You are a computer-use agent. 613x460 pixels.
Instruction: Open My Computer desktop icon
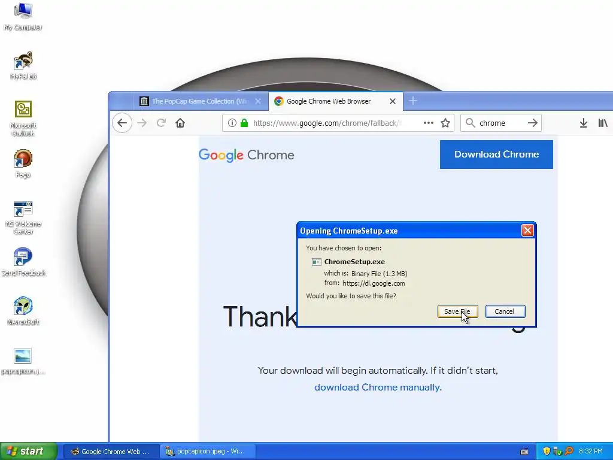click(x=23, y=17)
